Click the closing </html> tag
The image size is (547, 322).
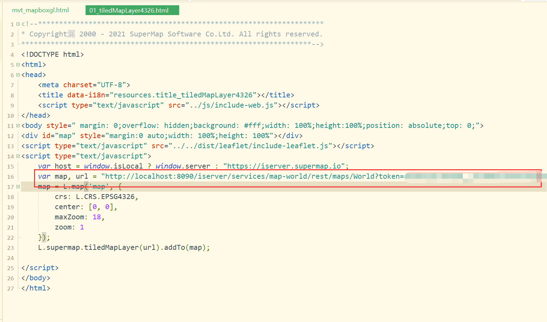pos(36,288)
